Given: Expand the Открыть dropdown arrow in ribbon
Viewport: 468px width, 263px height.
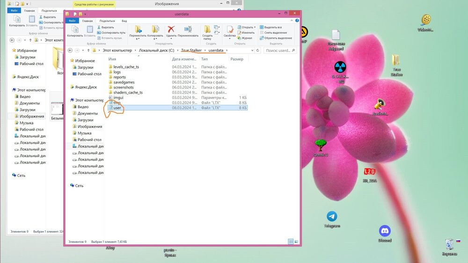Looking at the screenshot, I should [256, 27].
